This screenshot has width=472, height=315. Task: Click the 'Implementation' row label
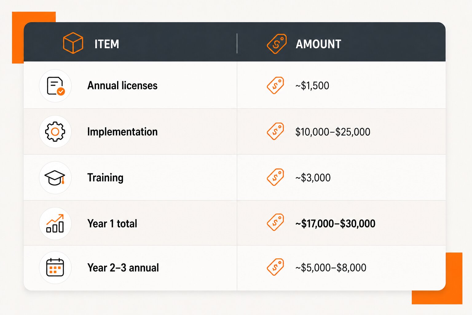coord(122,132)
